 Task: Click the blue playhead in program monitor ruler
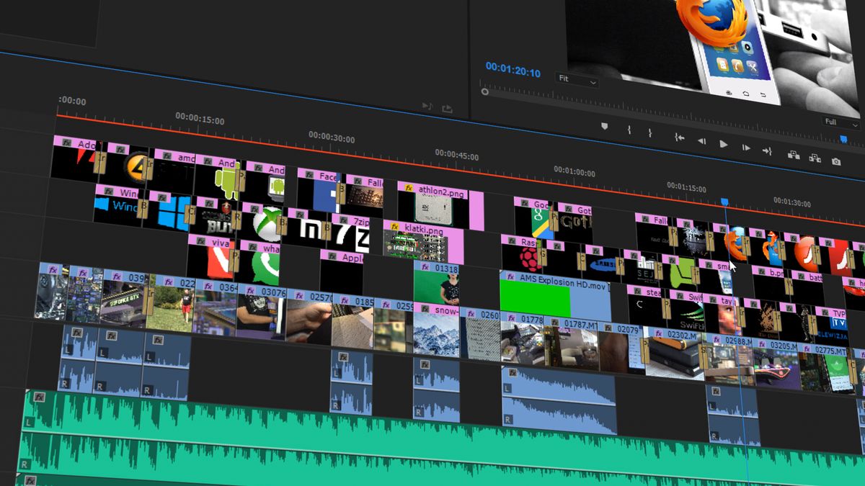click(x=844, y=139)
